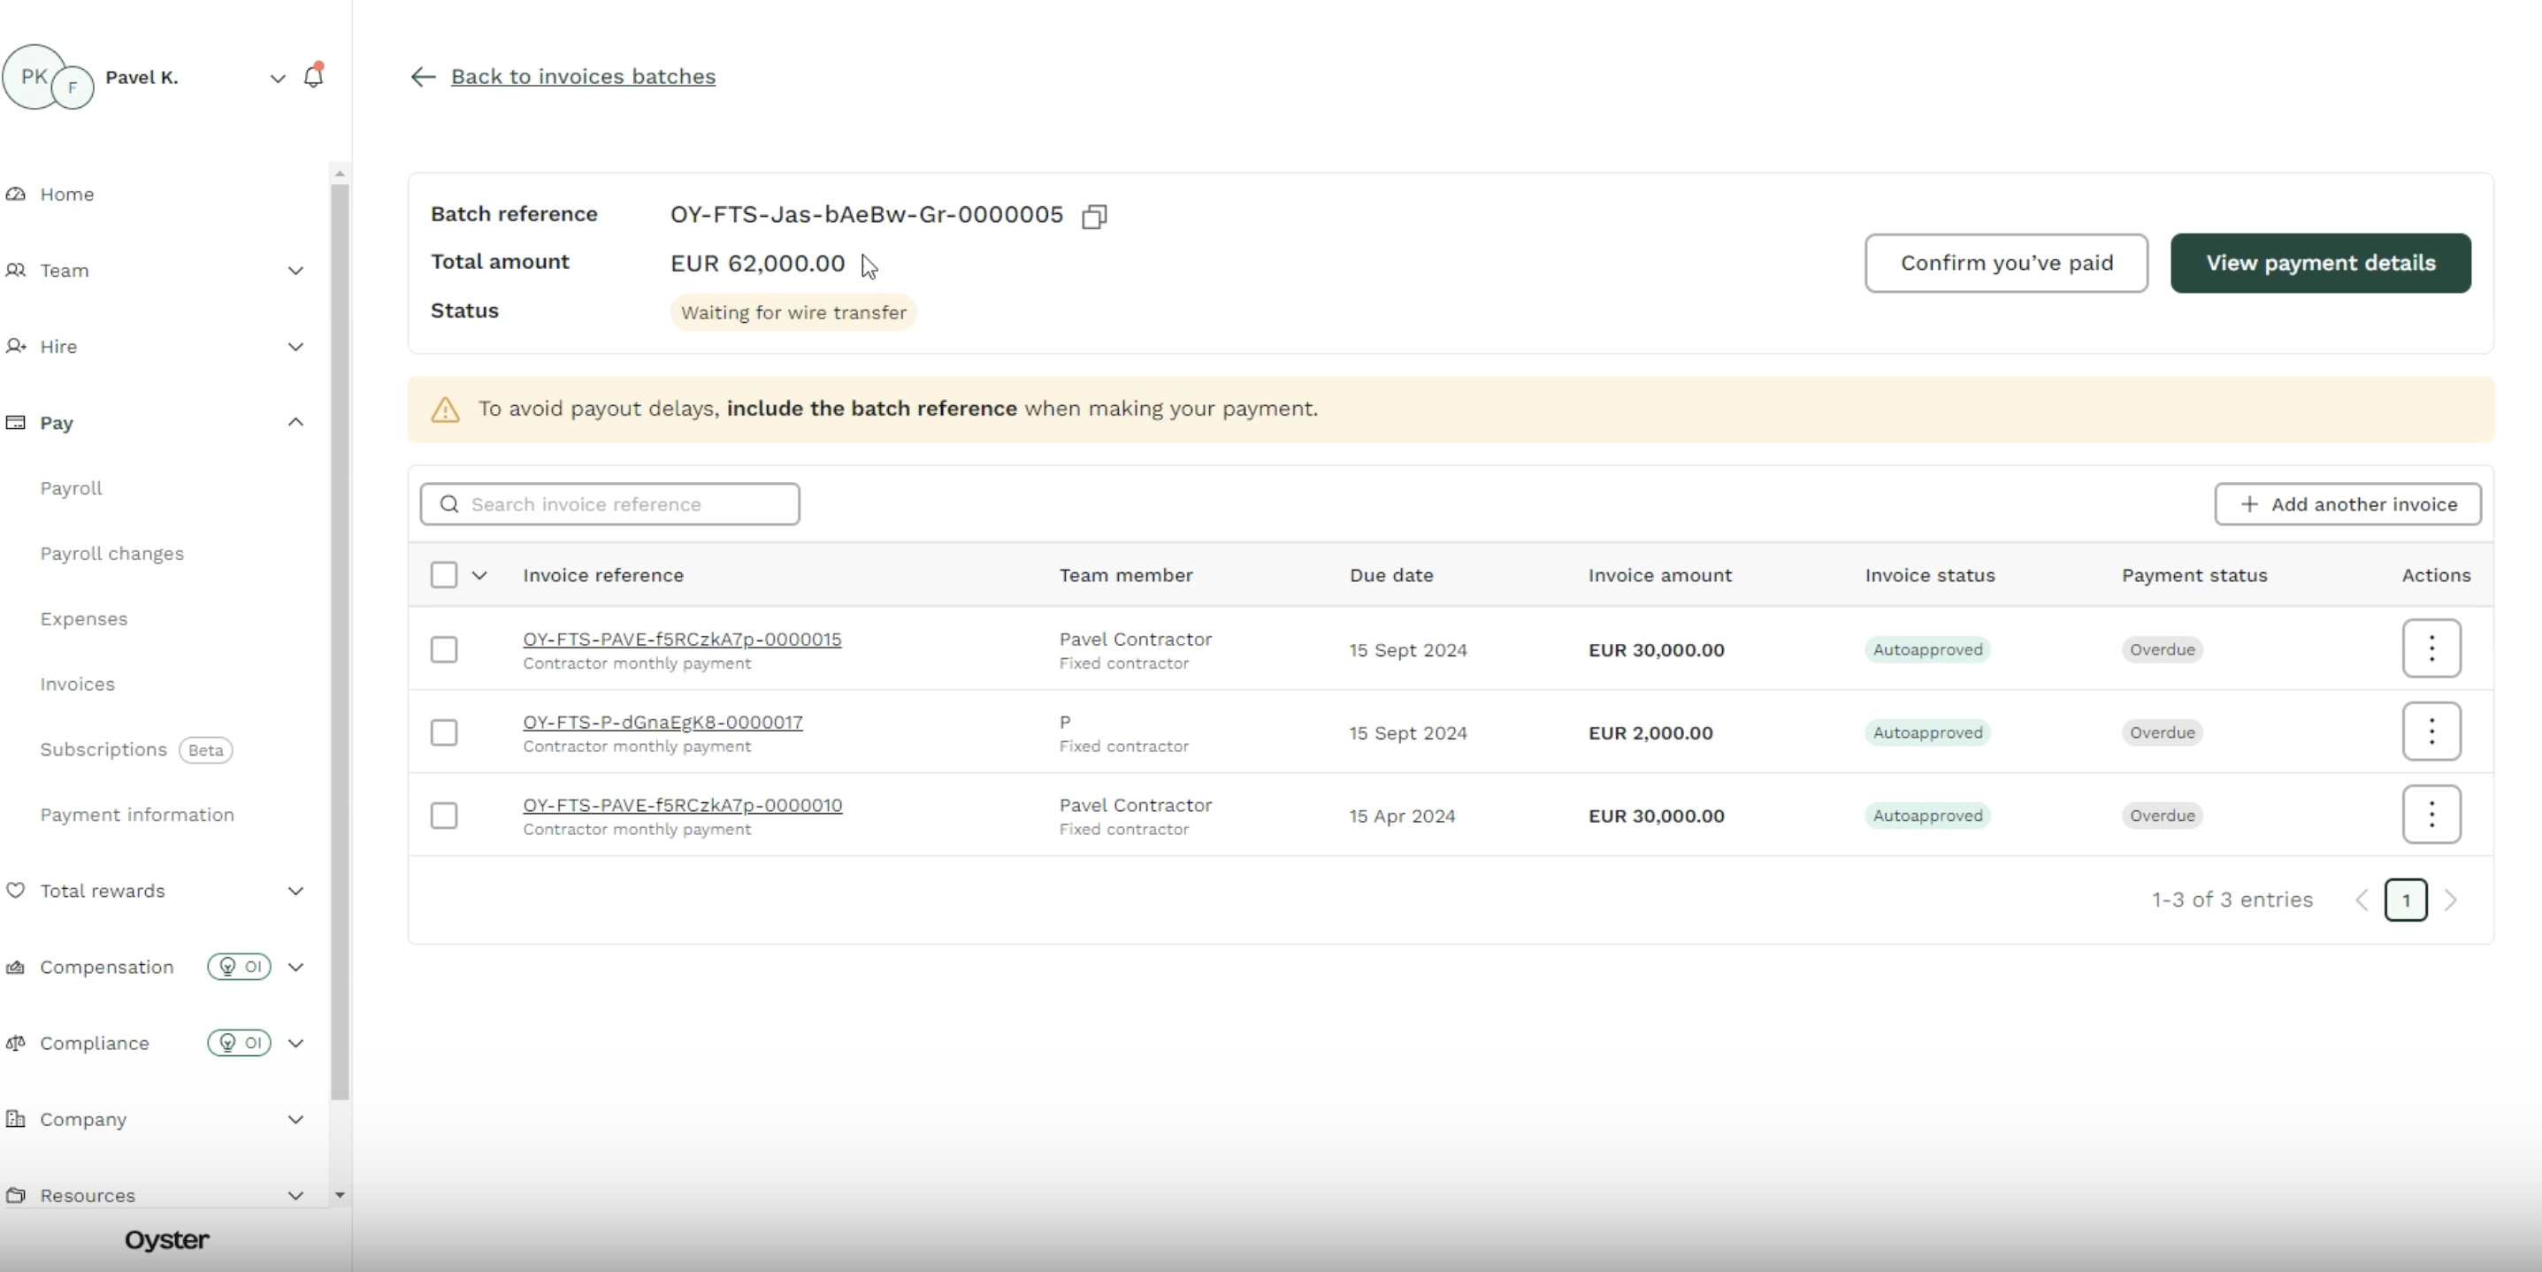Select the checkbox on the 15 Apr 2024 invoice
Viewport: 2542px width, 1272px height.
442,815
